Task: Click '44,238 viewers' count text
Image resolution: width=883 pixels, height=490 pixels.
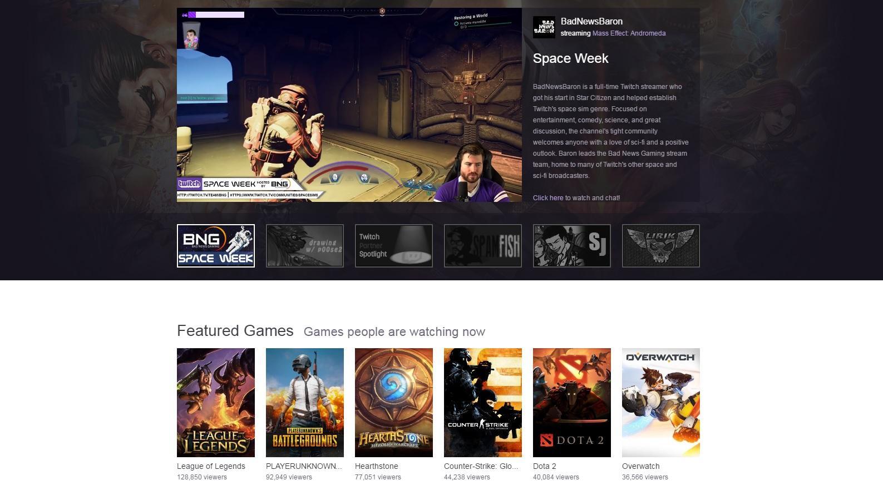Action: [467, 477]
